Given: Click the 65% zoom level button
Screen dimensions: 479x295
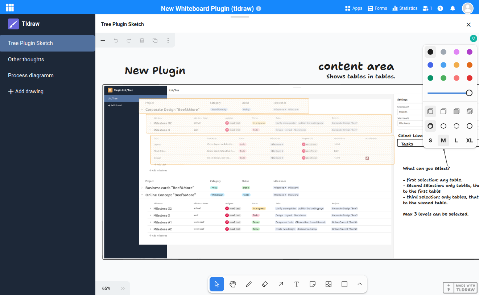Looking at the screenshot, I should click(x=106, y=288).
